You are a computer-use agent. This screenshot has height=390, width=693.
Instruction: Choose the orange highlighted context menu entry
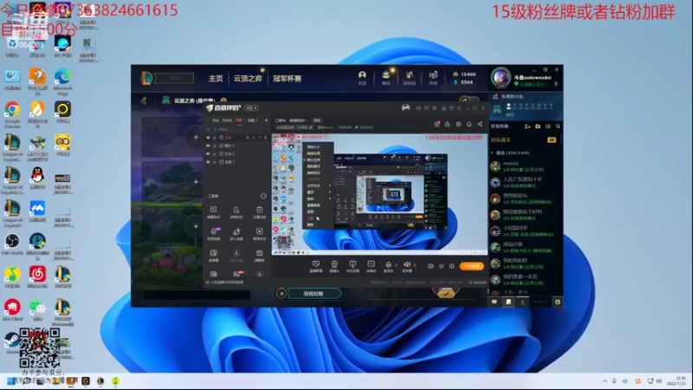pyautogui.click(x=314, y=153)
